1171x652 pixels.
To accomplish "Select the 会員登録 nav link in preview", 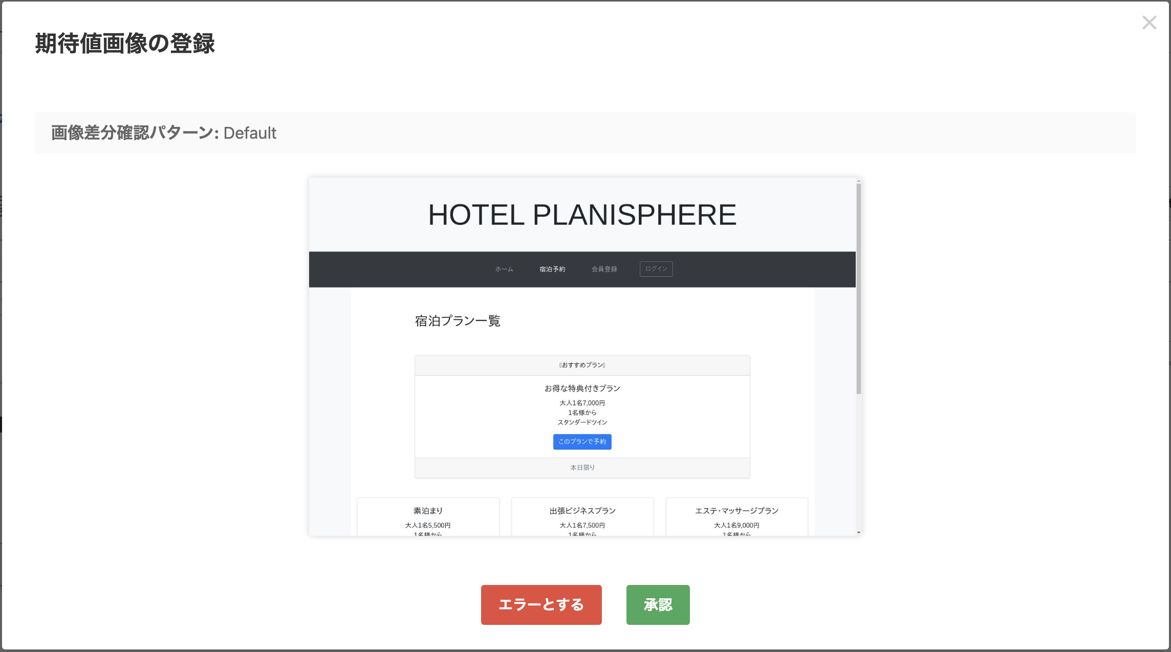I will (604, 269).
